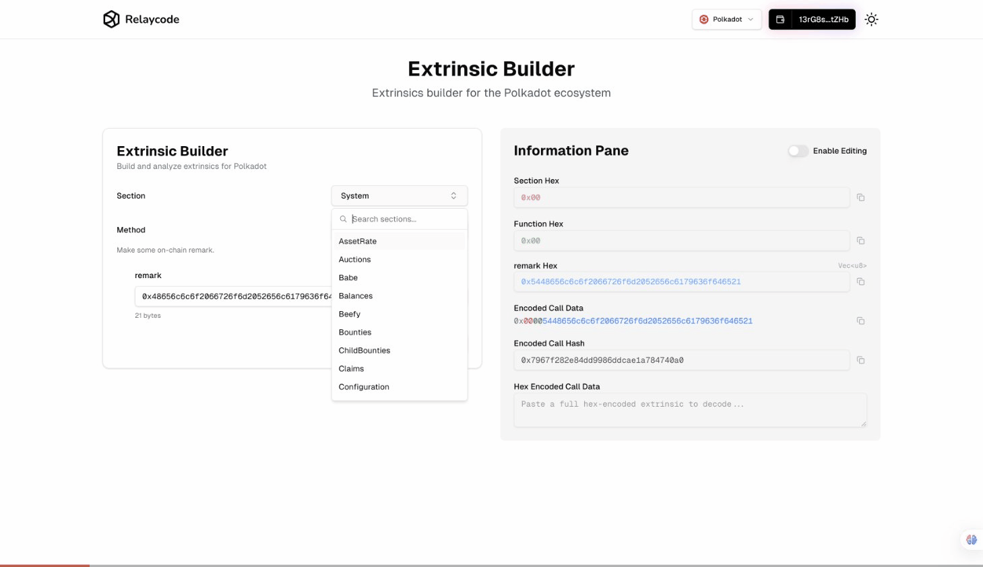
Task: Copy the Section Hex value
Action: pos(860,197)
